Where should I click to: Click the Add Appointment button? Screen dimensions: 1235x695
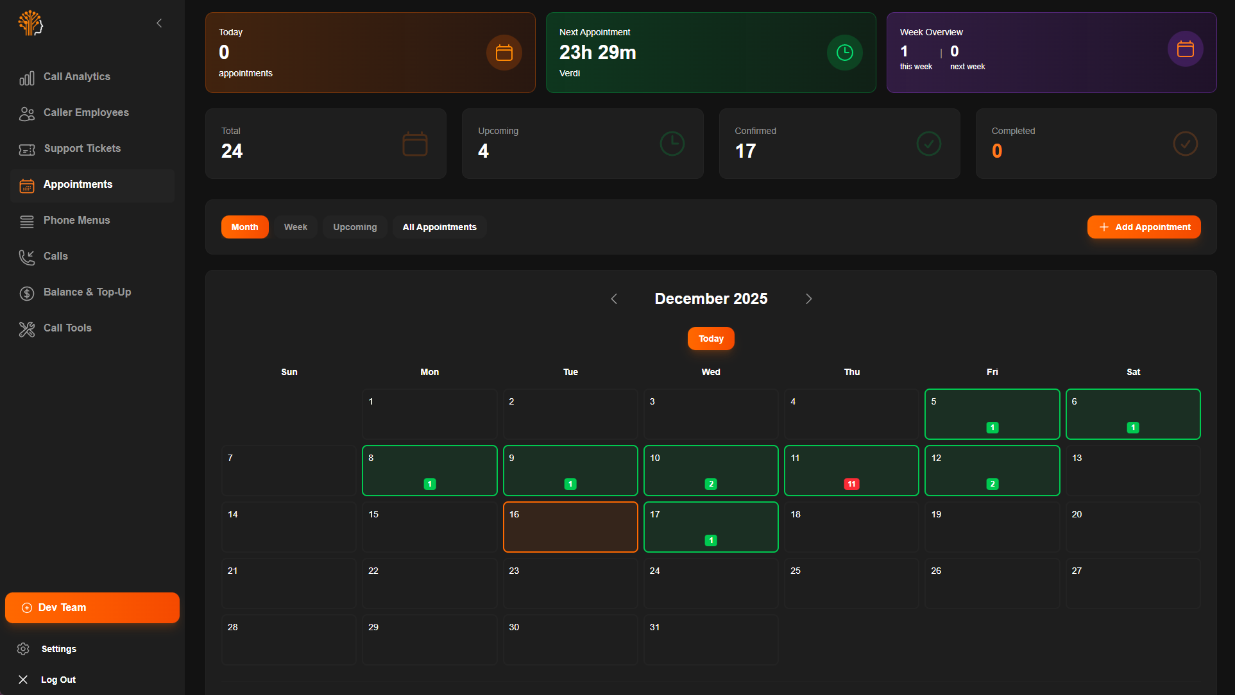[1144, 227]
